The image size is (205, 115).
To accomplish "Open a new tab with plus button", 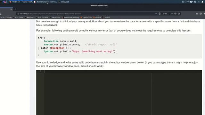I will [15, 9].
